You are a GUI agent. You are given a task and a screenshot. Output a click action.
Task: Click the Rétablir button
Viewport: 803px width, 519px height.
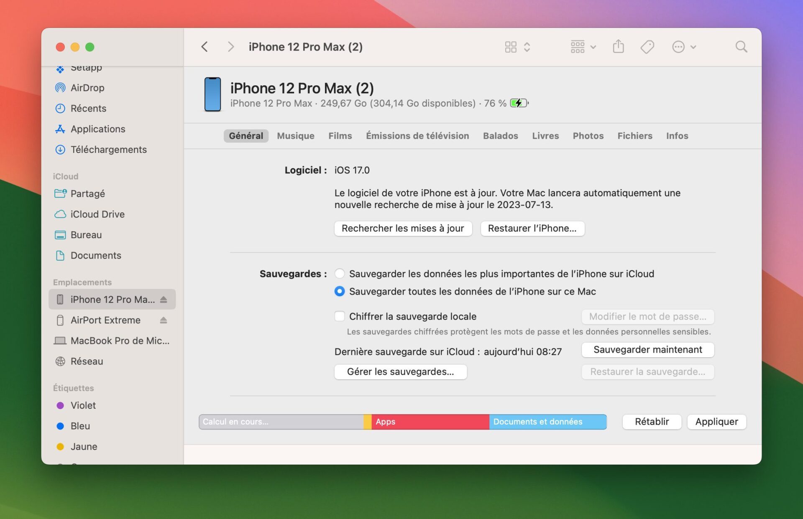click(652, 422)
